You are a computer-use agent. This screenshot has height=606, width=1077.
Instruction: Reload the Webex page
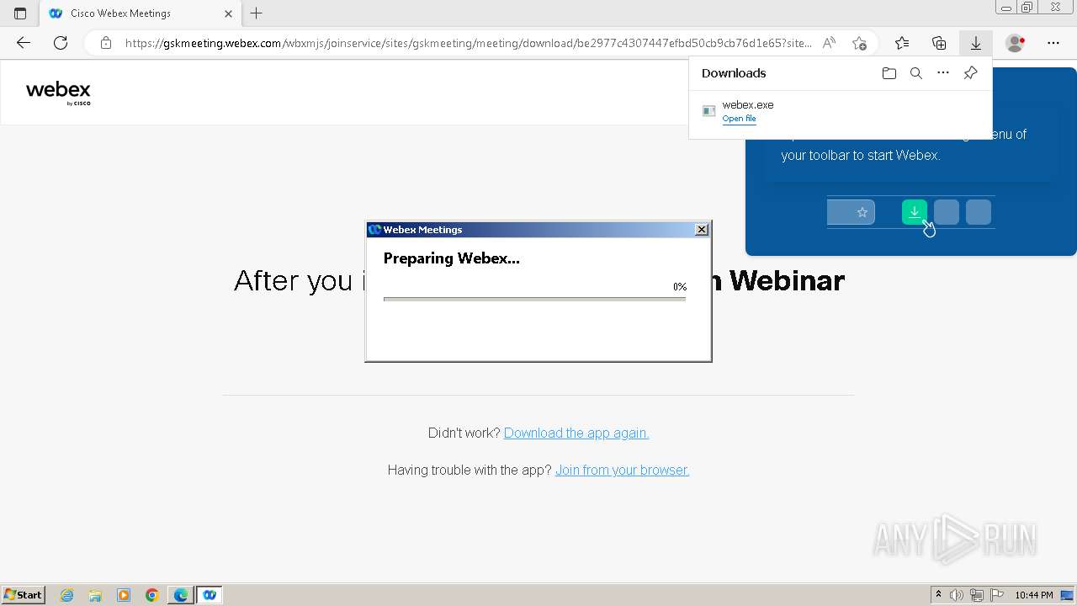(61, 43)
